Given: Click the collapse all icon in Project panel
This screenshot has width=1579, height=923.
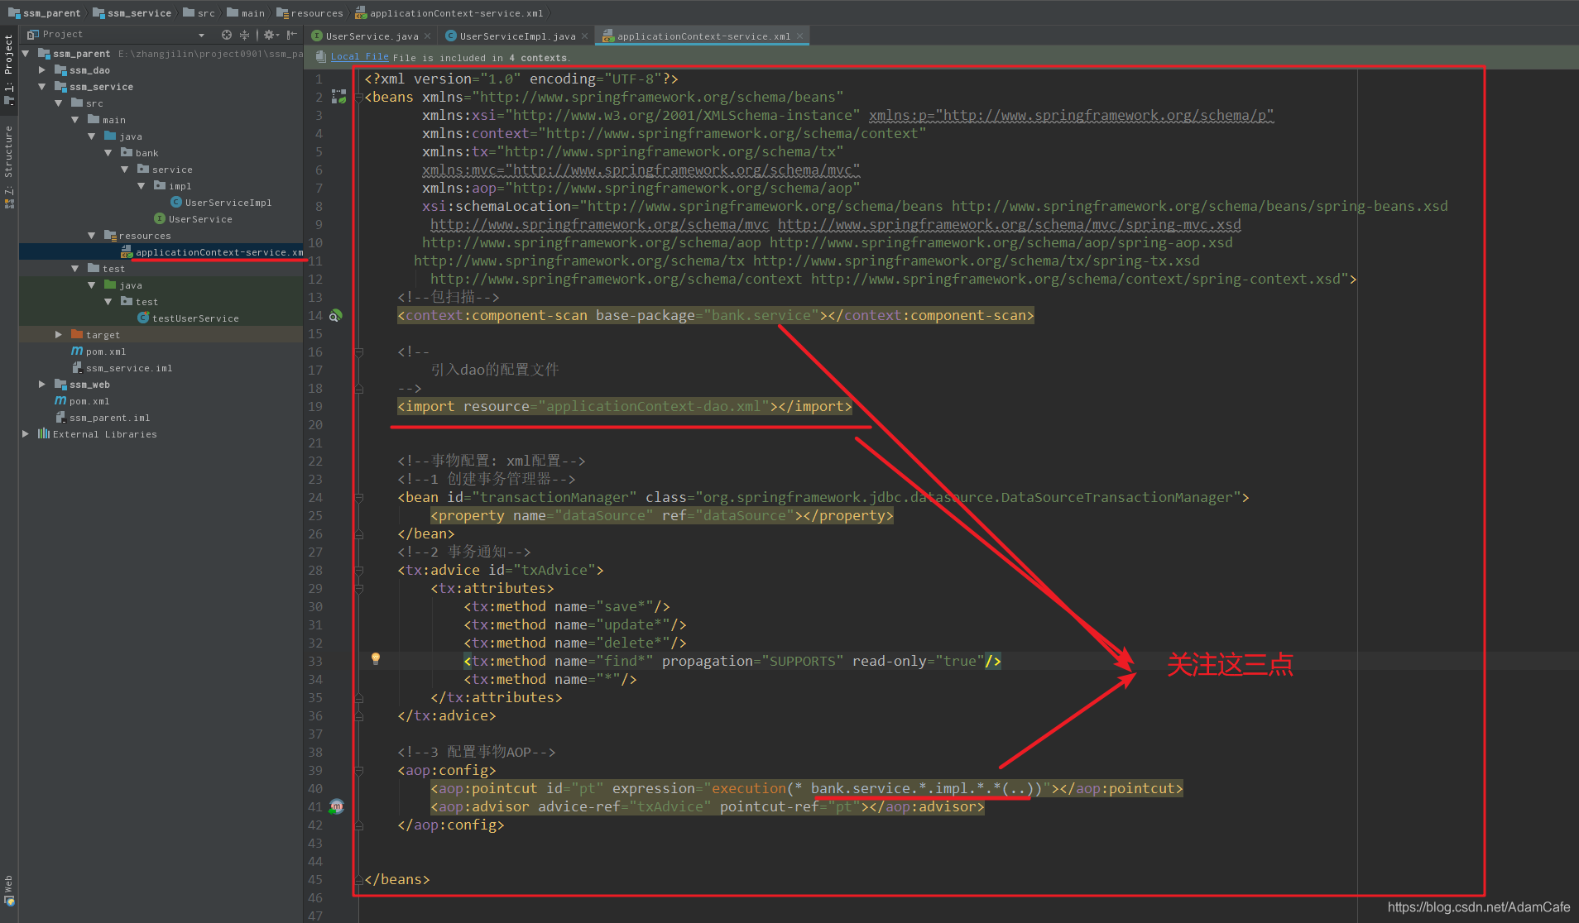Looking at the screenshot, I should click(244, 35).
